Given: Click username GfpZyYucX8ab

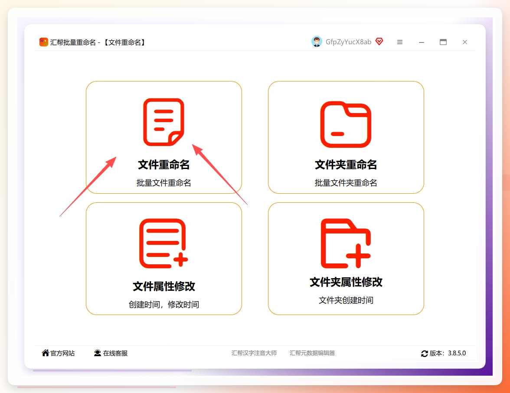Looking at the screenshot, I should [x=348, y=42].
